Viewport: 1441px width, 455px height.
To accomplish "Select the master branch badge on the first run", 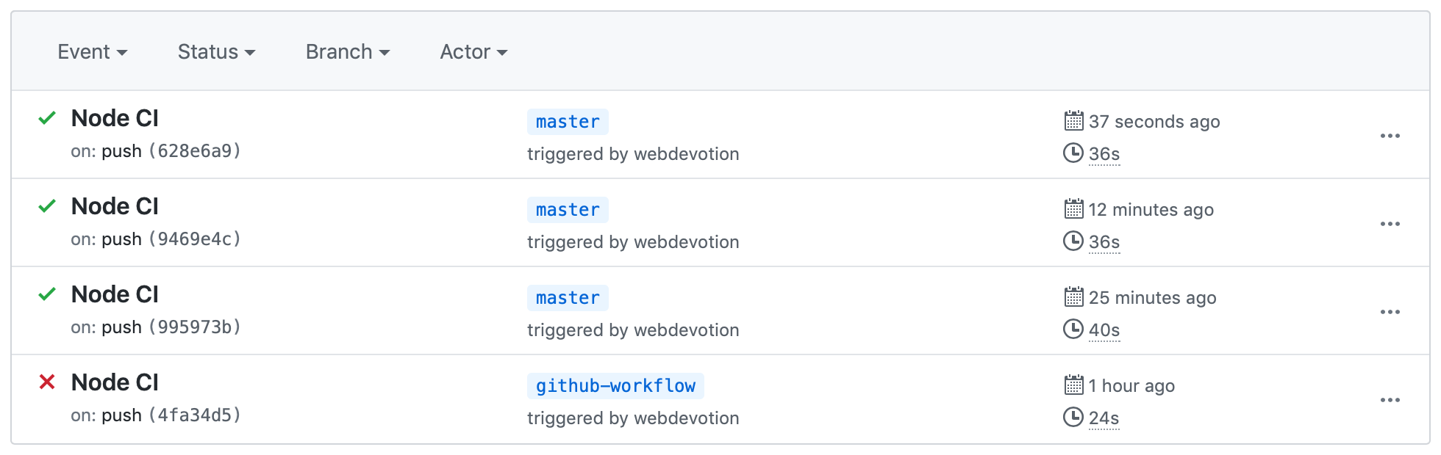I will click(567, 121).
